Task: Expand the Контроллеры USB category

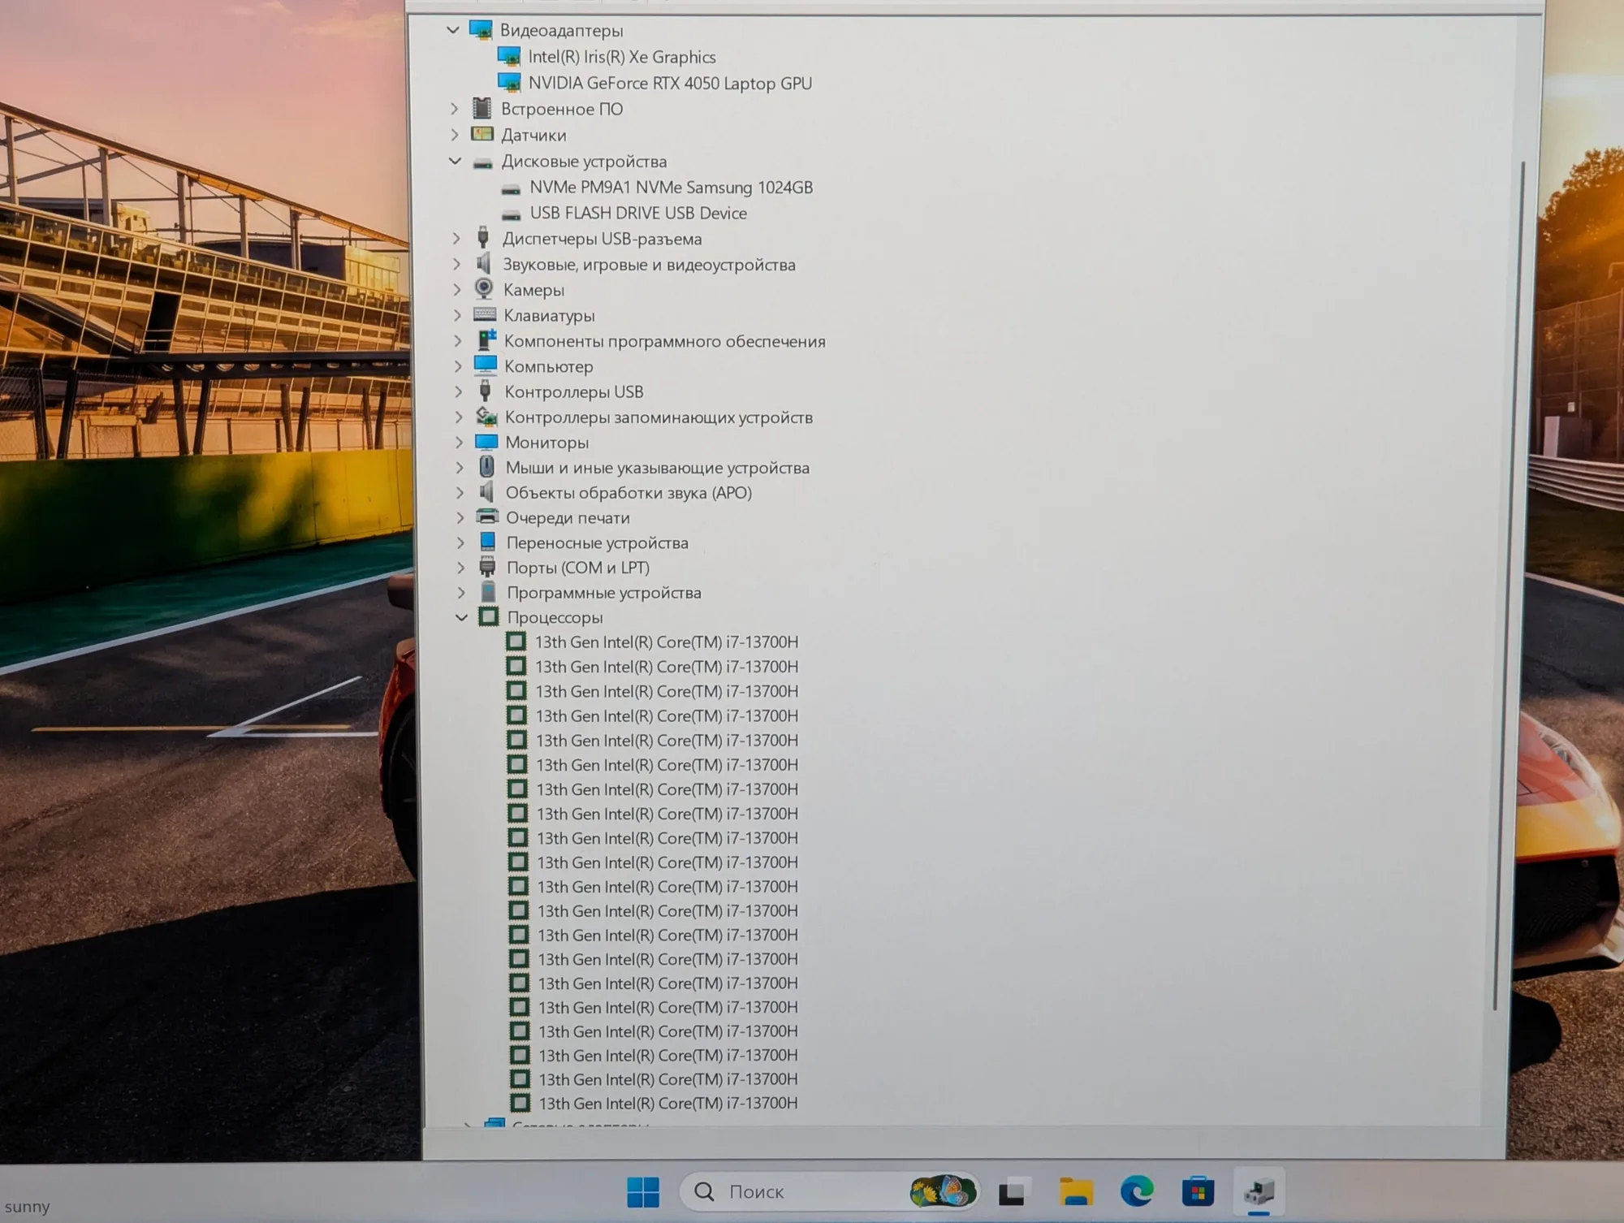Action: 459,391
